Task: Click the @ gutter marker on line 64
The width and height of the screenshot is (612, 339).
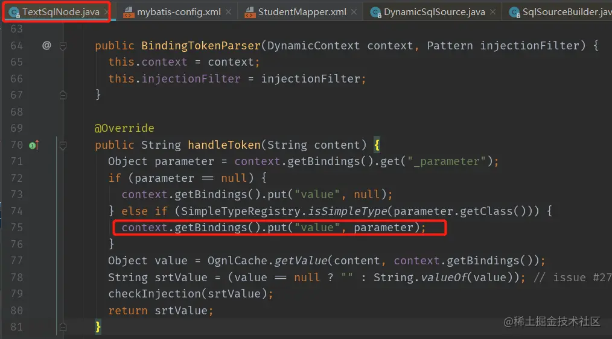Action: click(x=46, y=46)
